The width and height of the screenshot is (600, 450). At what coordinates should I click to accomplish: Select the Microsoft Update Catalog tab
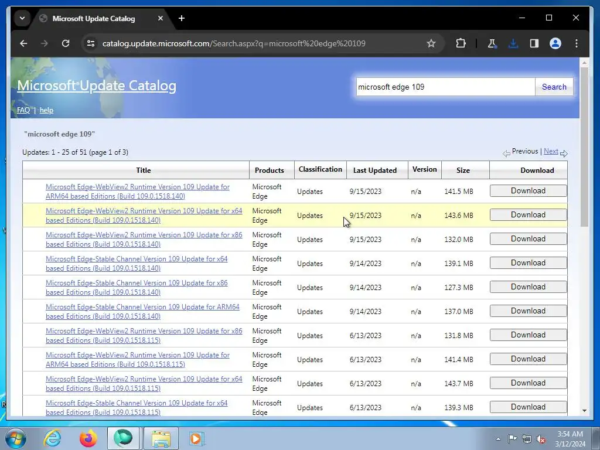point(94,18)
